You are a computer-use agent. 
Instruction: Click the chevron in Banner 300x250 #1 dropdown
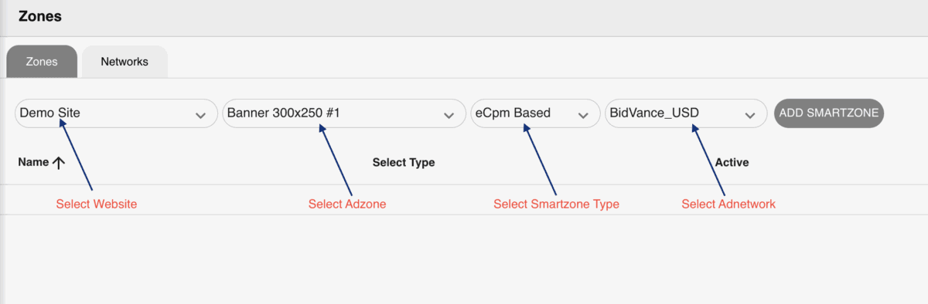(449, 115)
